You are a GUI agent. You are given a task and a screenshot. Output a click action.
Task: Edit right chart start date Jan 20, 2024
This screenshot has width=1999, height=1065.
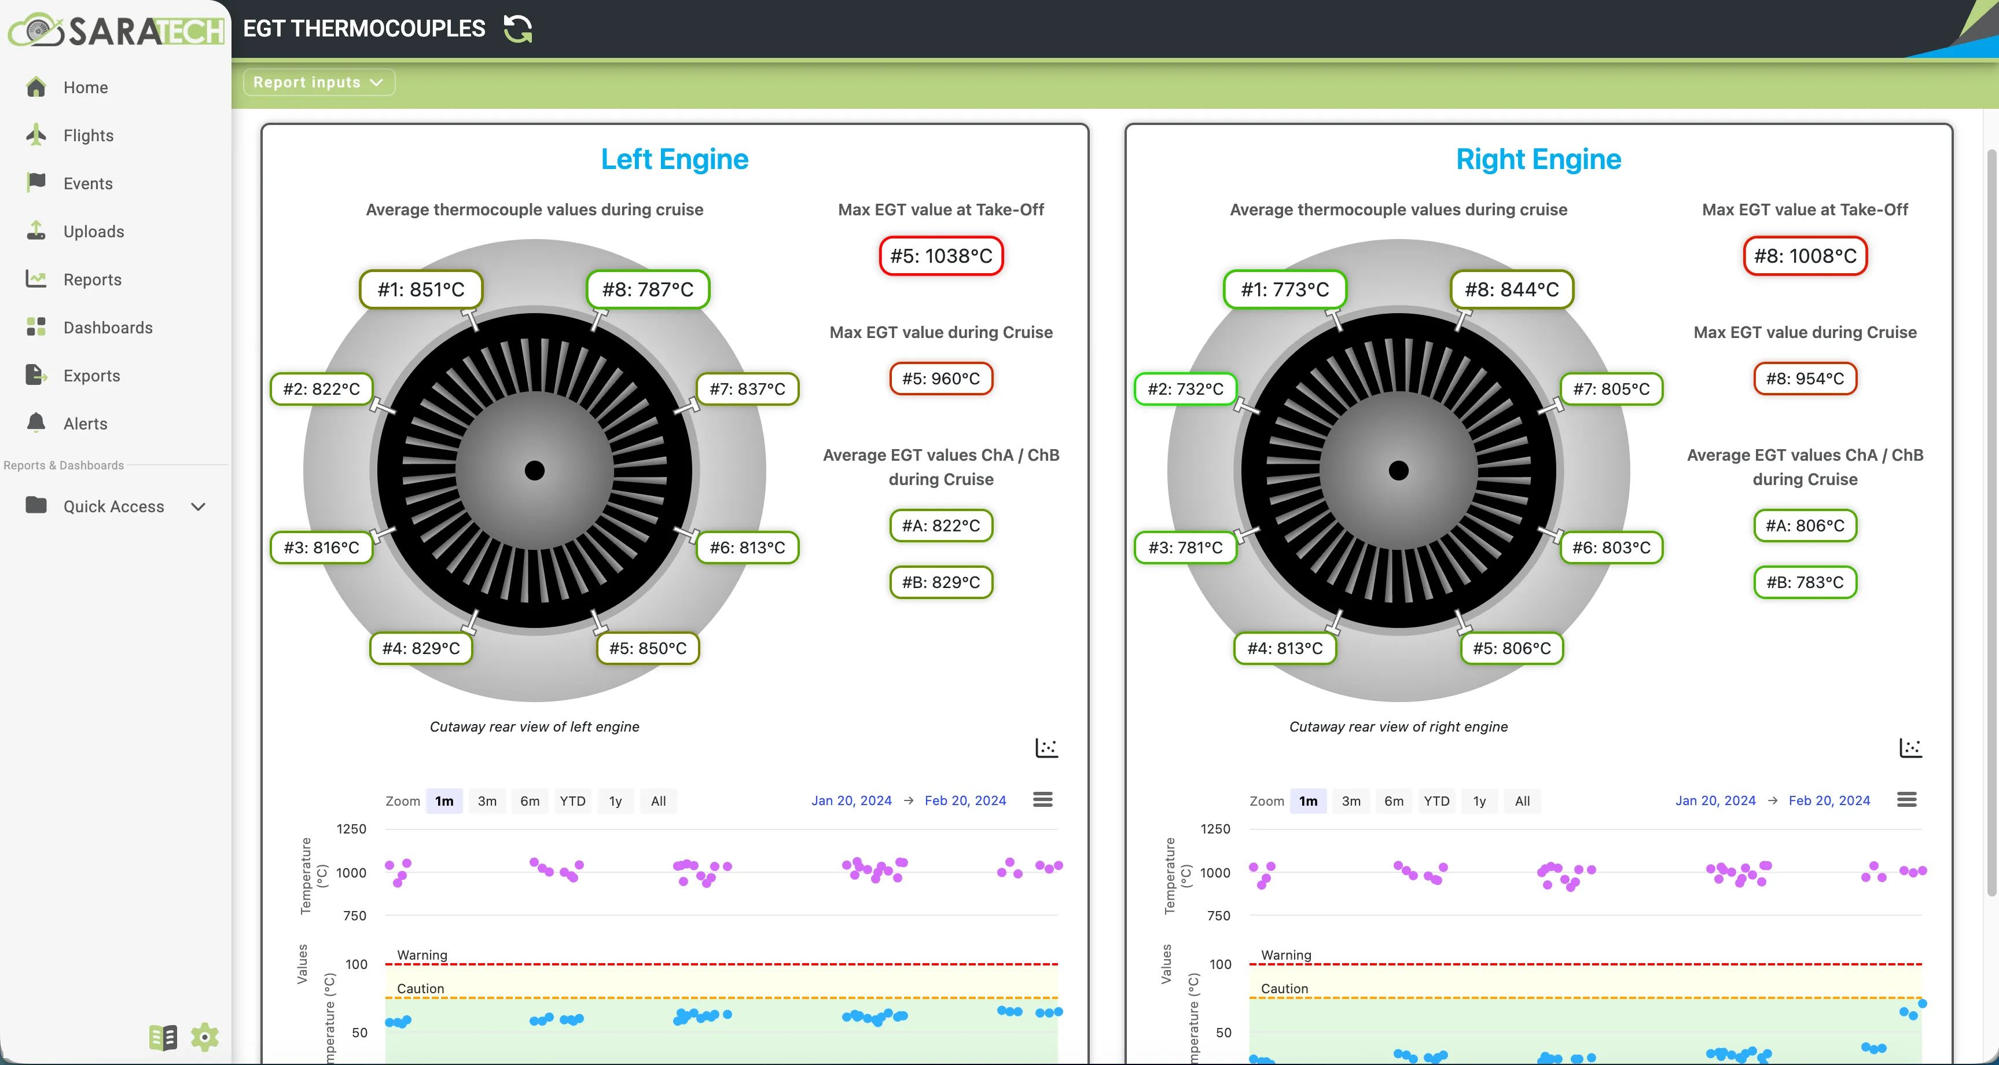[1715, 800]
